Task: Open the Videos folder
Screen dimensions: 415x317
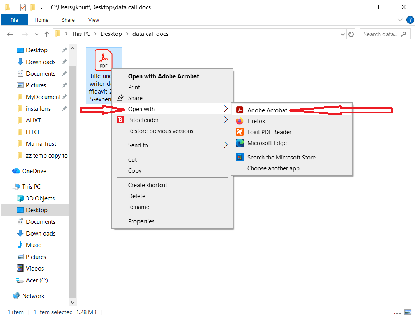Action: pos(34,268)
